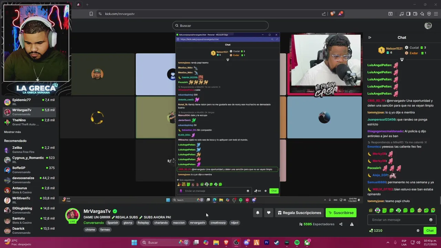441x248 pixels.
Task: Share the stream via share icon
Action: (341, 224)
